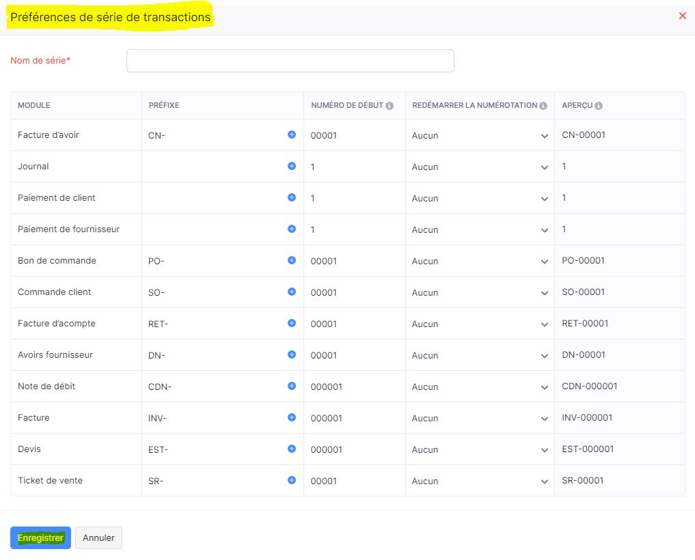
Task: Click the Enregistrer button
Action: click(40, 538)
